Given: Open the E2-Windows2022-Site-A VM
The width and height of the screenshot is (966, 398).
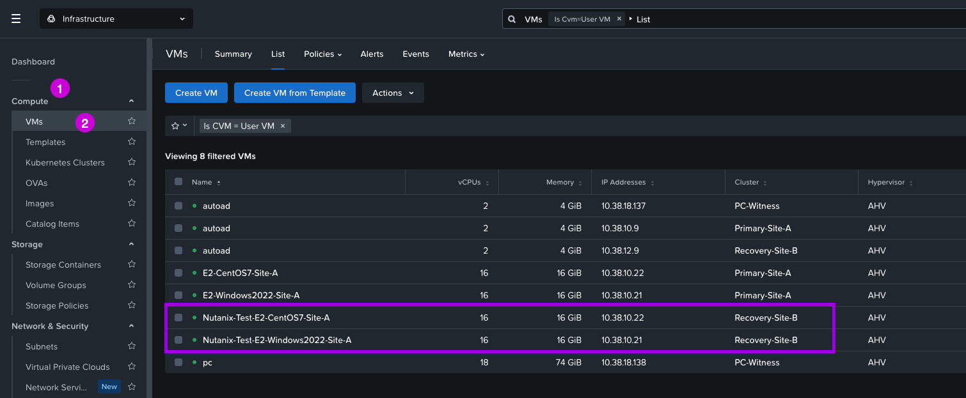Looking at the screenshot, I should click(x=251, y=295).
